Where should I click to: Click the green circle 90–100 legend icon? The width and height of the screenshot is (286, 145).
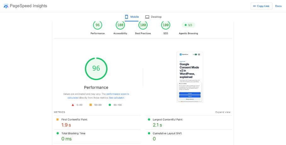110,105
